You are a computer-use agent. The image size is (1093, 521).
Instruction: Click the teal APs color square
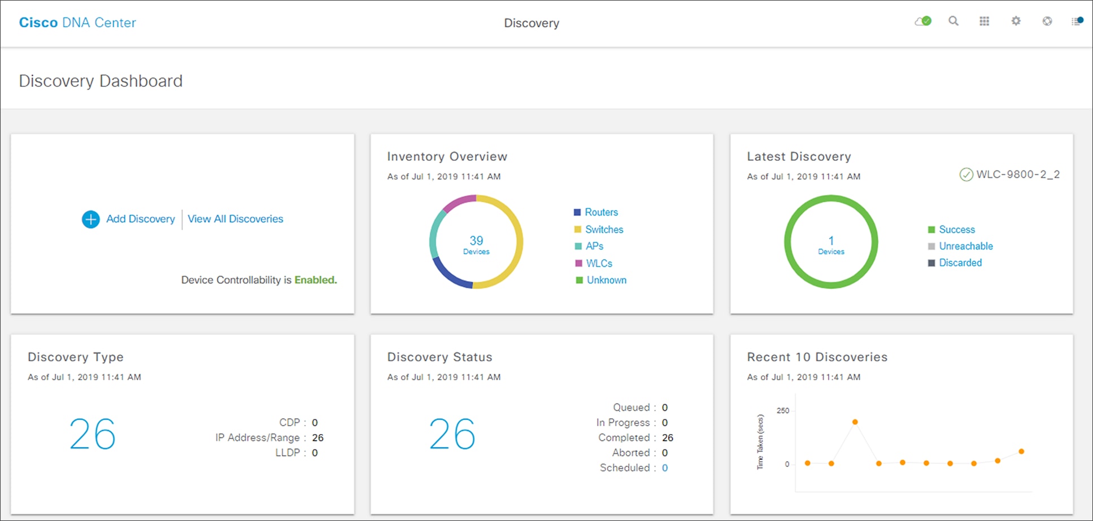click(x=578, y=246)
